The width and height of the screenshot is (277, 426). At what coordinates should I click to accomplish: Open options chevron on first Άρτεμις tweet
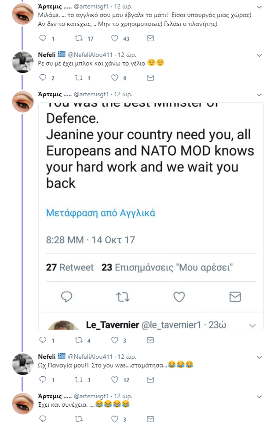(x=259, y=7)
